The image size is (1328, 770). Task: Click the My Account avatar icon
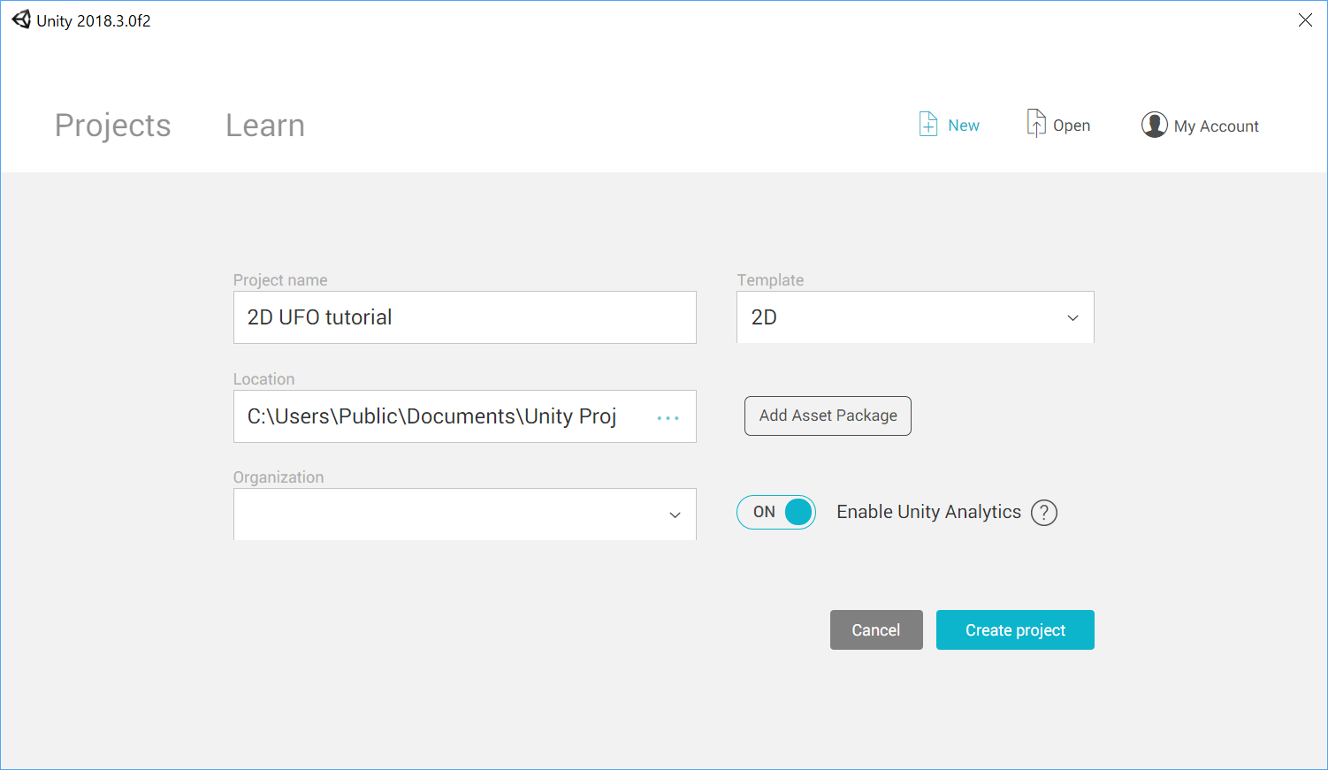(x=1154, y=125)
